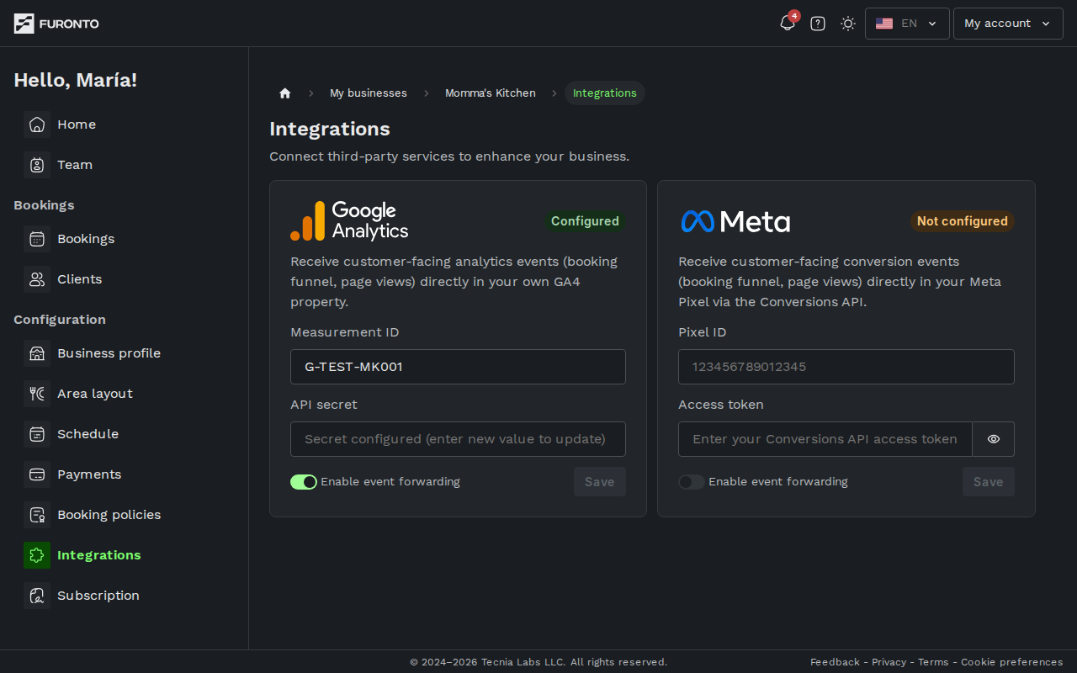Screen dimensions: 1077x673
Task: Focus the Meta Access token field
Action: [825, 439]
